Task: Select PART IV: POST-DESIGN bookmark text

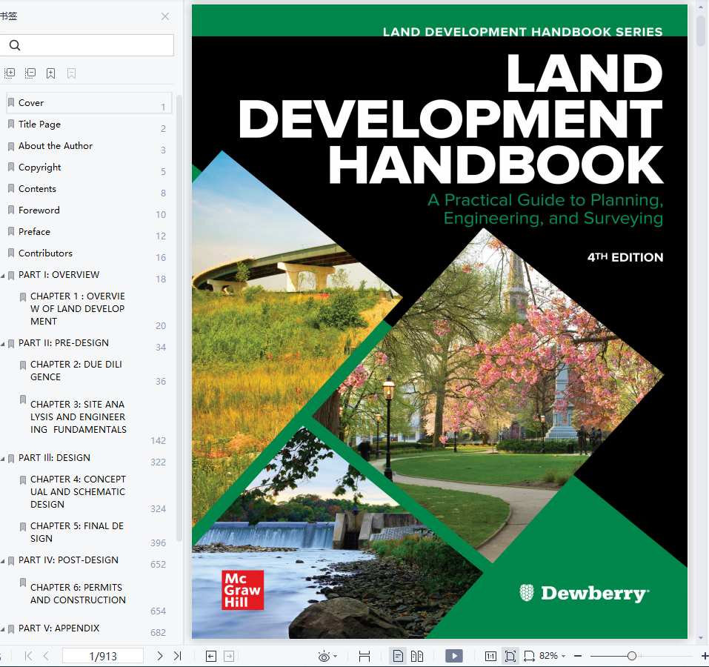Action: [x=68, y=560]
